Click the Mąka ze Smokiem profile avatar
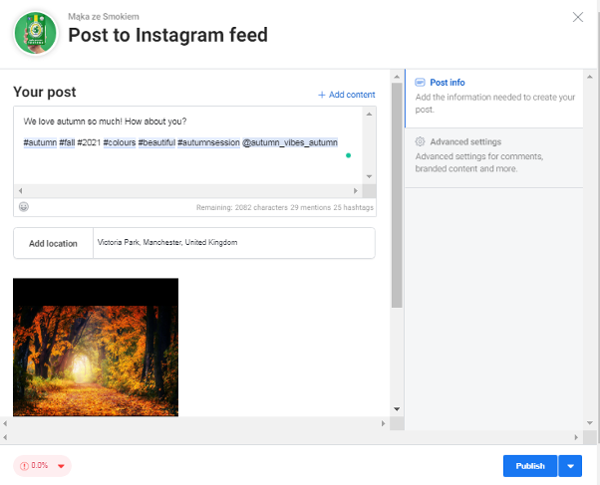600x485 pixels. tap(36, 33)
